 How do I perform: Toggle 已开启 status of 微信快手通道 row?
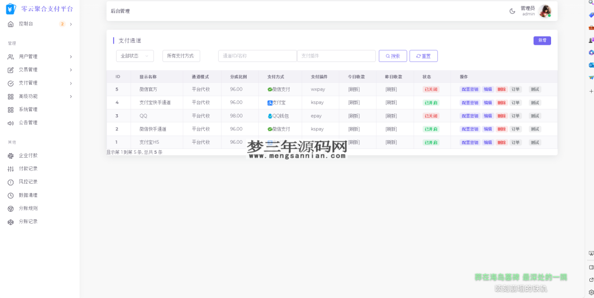click(431, 129)
